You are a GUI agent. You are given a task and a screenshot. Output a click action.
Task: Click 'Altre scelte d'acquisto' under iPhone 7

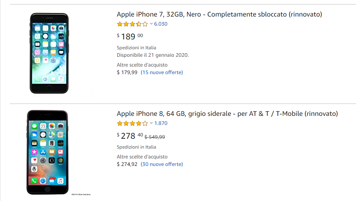click(x=142, y=65)
